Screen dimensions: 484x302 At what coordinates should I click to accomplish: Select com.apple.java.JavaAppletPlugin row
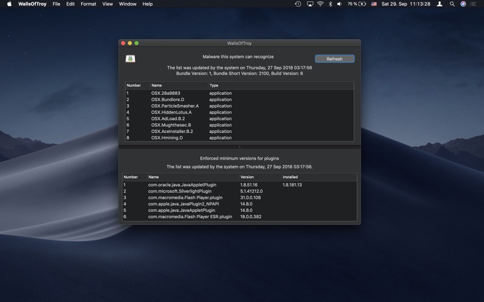click(240, 210)
